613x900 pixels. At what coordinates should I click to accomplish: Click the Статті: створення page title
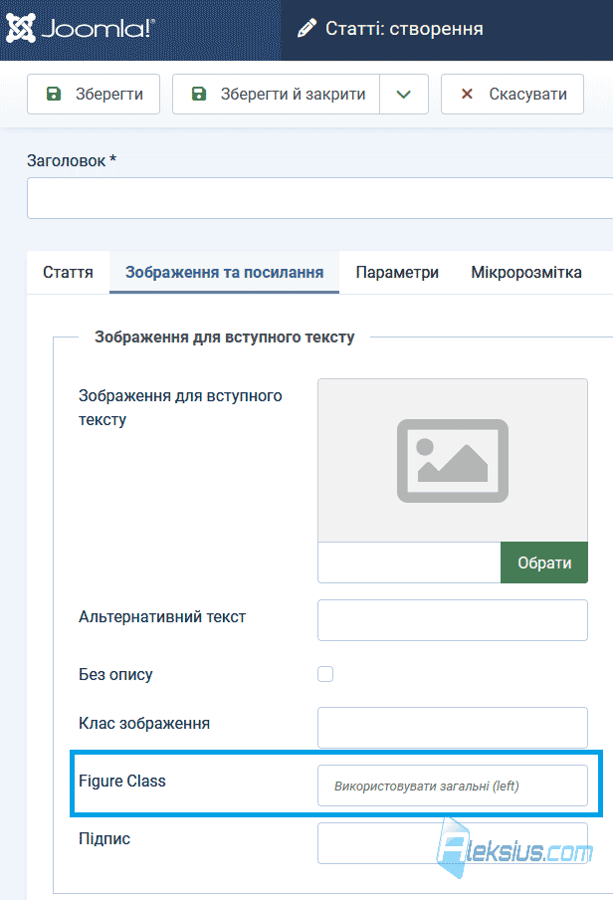coord(404,28)
